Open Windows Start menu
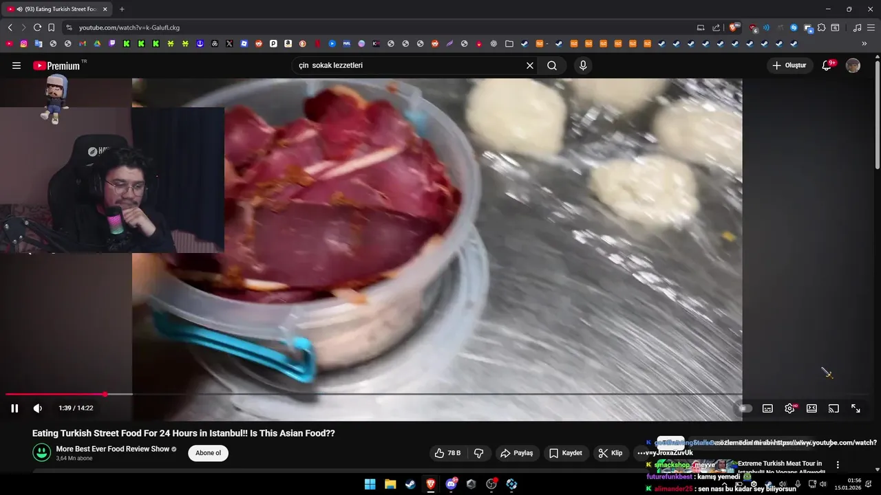881x495 pixels. click(x=370, y=484)
